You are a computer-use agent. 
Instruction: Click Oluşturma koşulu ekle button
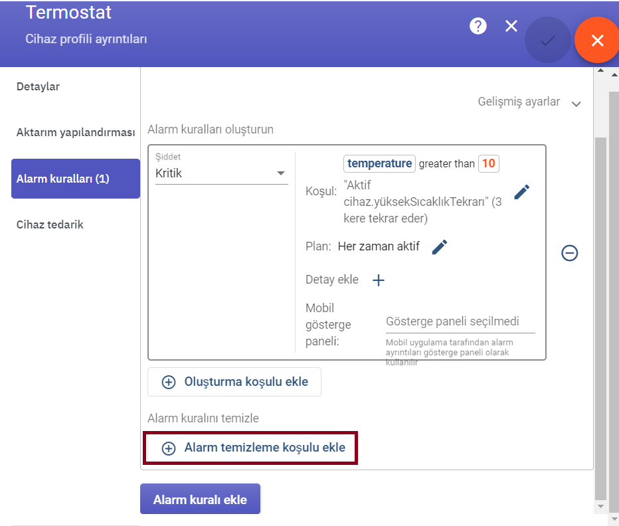(x=234, y=382)
